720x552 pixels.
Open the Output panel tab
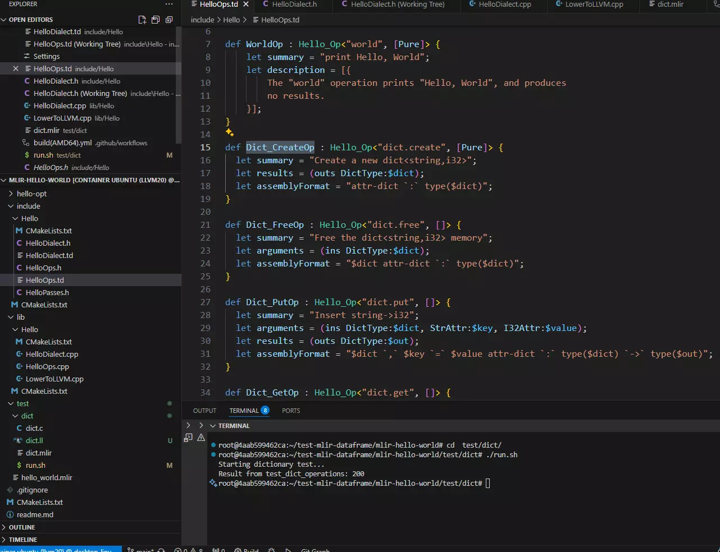204,411
